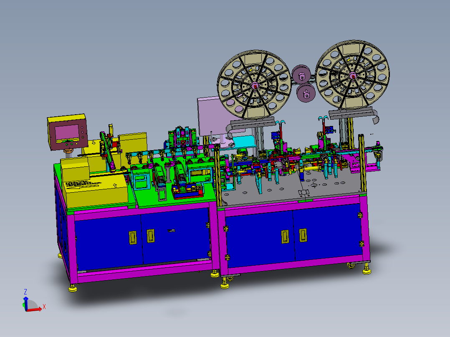Click the blue Z axis of the triad
This screenshot has width=450, height=337.
tap(26, 304)
